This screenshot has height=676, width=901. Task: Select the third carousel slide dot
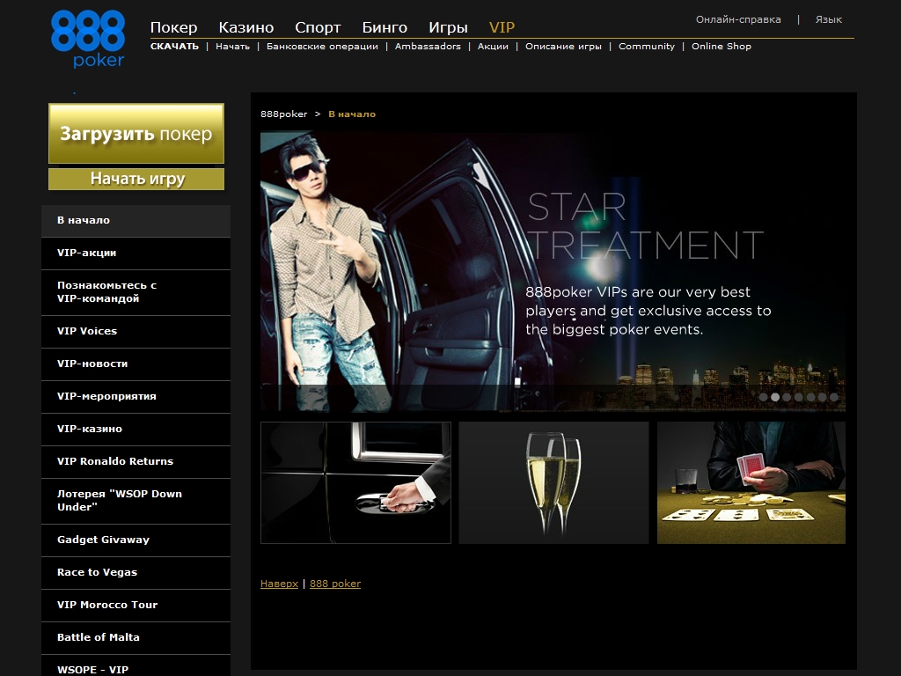click(x=787, y=397)
